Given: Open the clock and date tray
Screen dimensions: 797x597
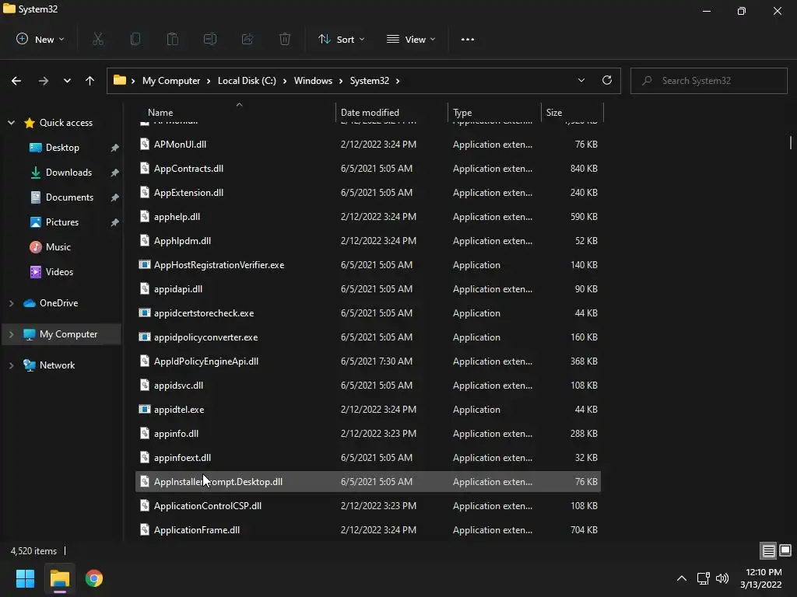Looking at the screenshot, I should pos(761,578).
